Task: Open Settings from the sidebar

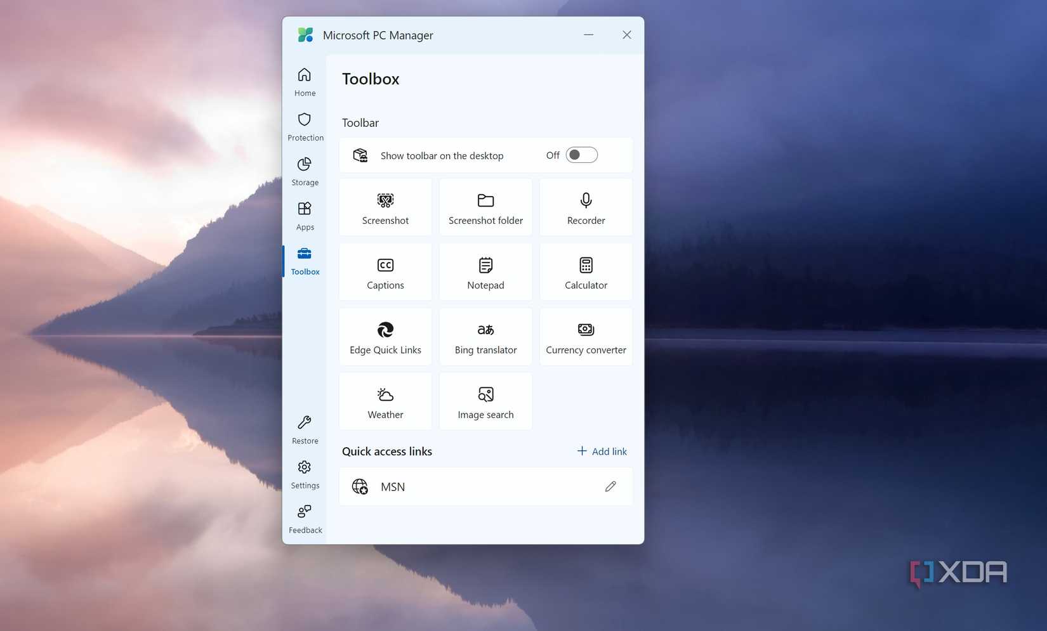Action: pyautogui.click(x=305, y=474)
